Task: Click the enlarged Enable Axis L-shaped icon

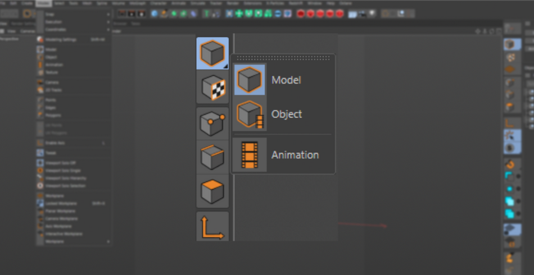Action: tap(212, 227)
